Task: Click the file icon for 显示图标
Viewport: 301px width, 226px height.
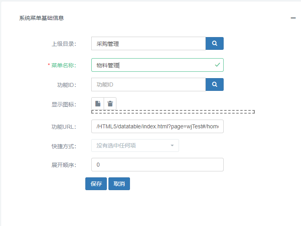Action: (98, 104)
